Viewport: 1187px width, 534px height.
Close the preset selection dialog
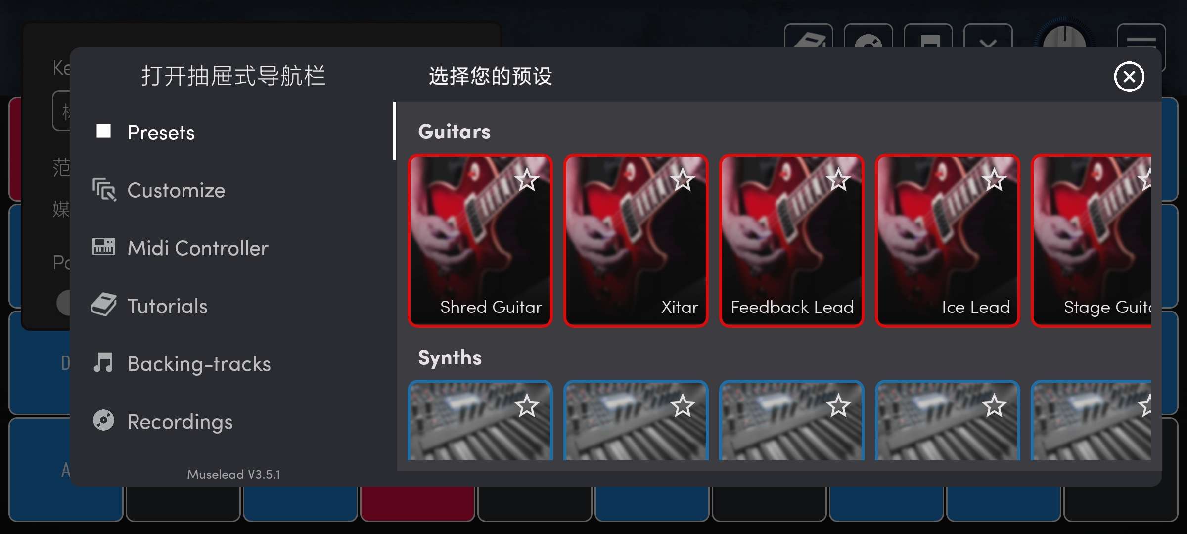tap(1129, 76)
